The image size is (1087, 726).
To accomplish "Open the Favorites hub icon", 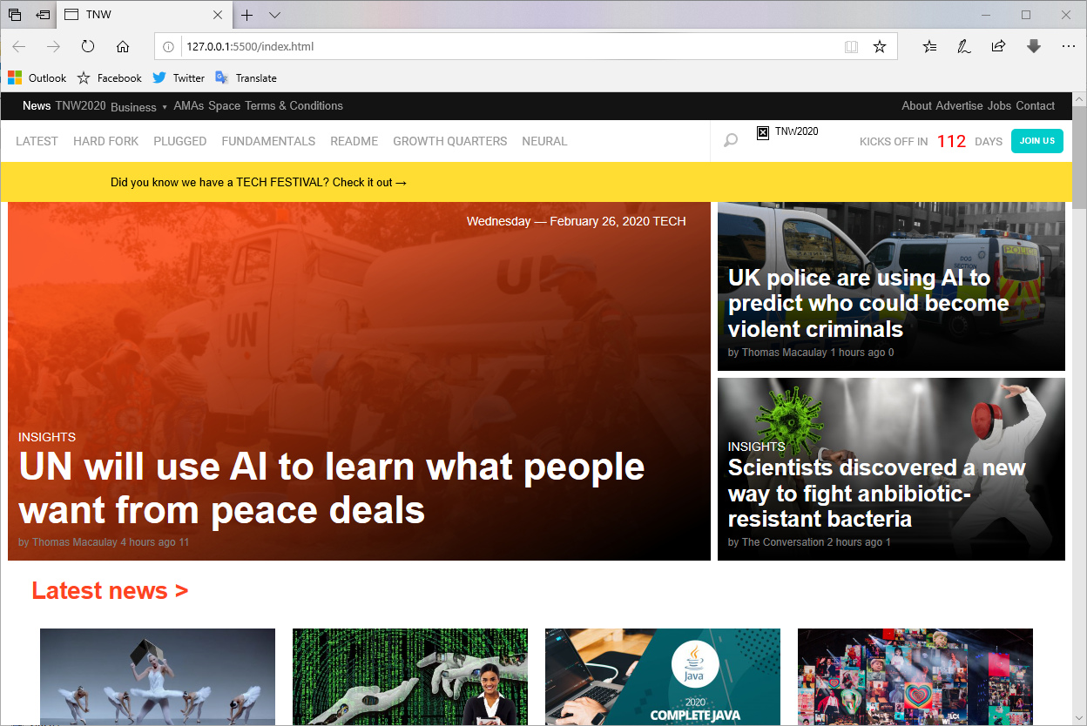I will tap(929, 46).
